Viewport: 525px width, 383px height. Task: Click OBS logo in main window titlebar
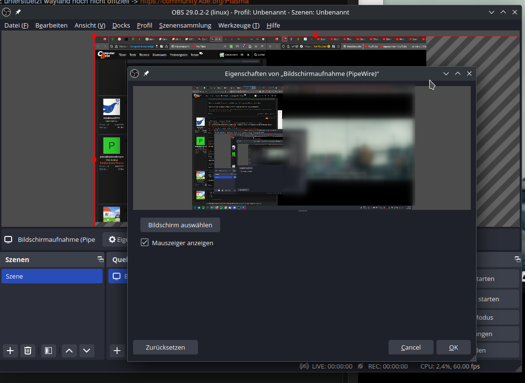click(x=6, y=12)
